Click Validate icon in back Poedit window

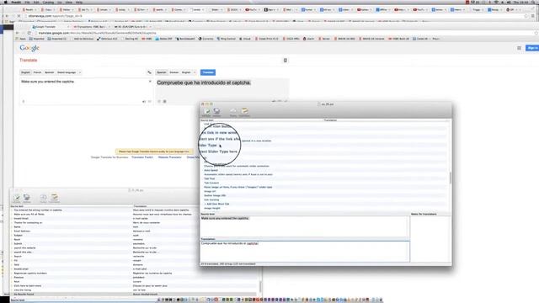coord(17,198)
